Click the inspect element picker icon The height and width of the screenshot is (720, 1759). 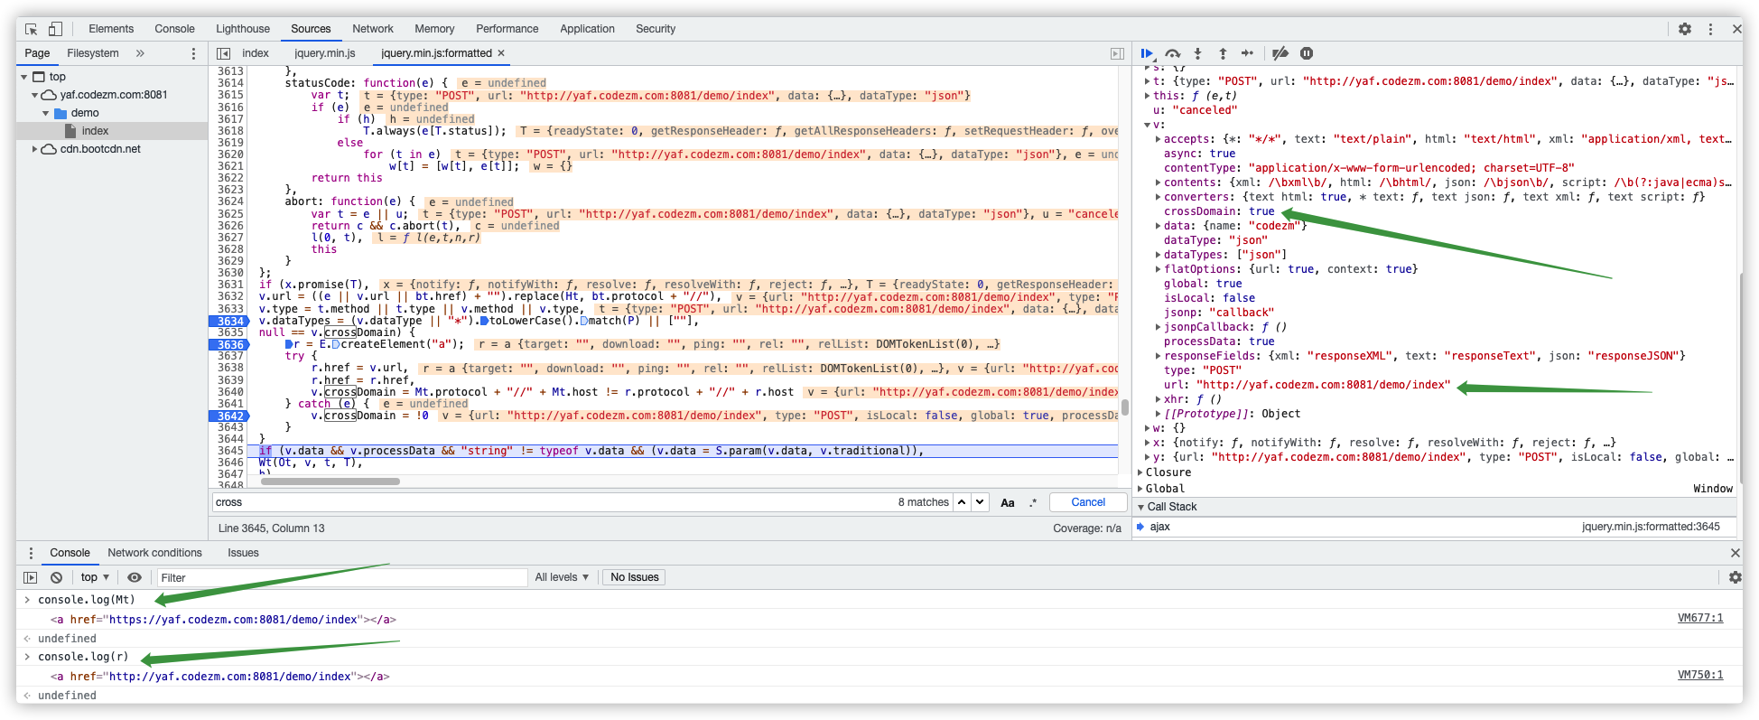(x=32, y=29)
